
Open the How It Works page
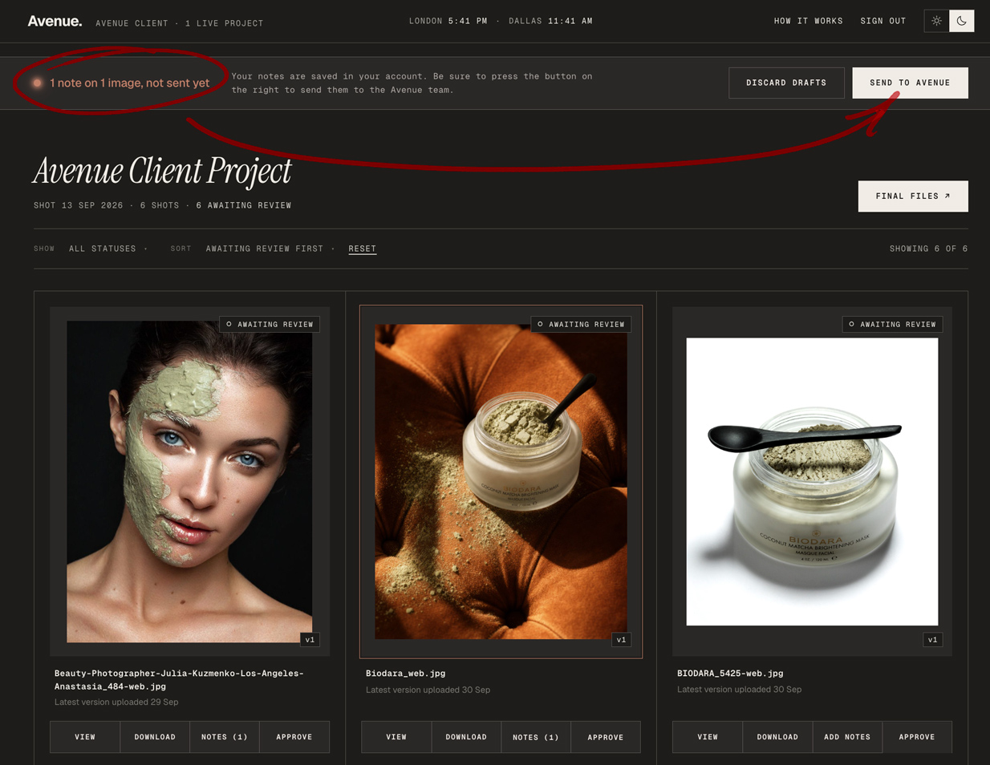[x=809, y=21]
